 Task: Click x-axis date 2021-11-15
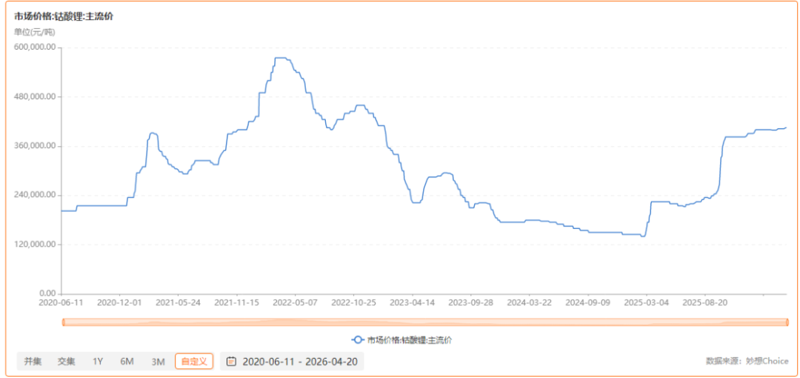pyautogui.click(x=237, y=302)
